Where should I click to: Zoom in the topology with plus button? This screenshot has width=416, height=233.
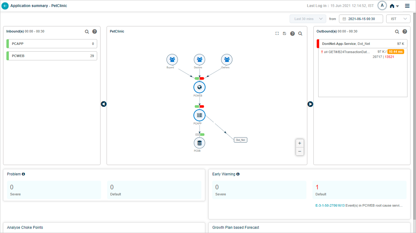(299, 143)
